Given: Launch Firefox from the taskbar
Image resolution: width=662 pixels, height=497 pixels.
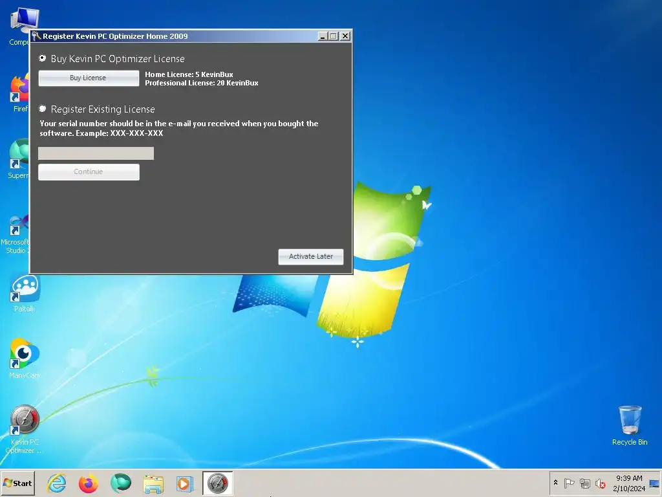Looking at the screenshot, I should click(88, 483).
